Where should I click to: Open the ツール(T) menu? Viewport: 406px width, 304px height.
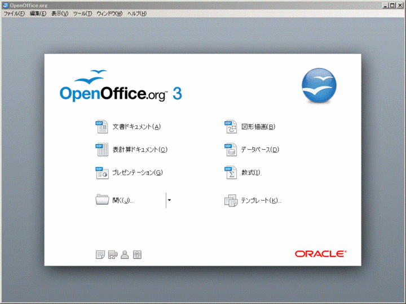[x=82, y=14]
